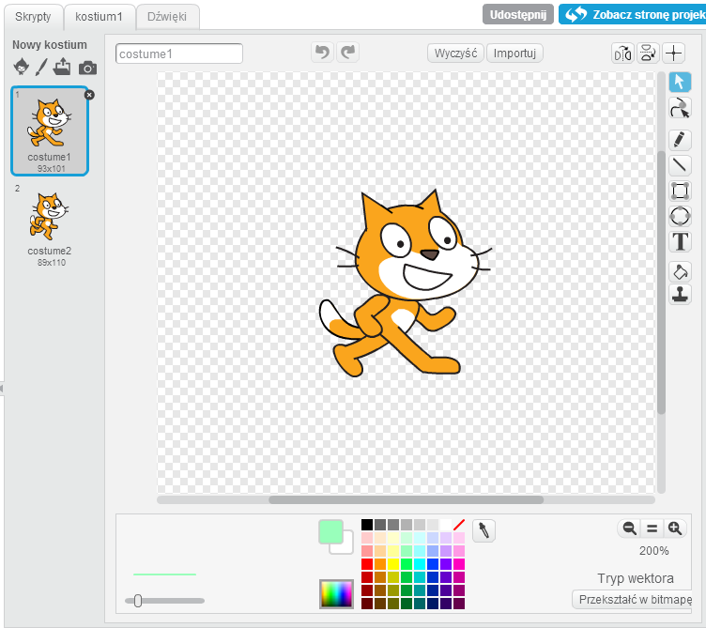Pick the transparent red-slash swatch
The image size is (706, 628).
[x=459, y=525]
